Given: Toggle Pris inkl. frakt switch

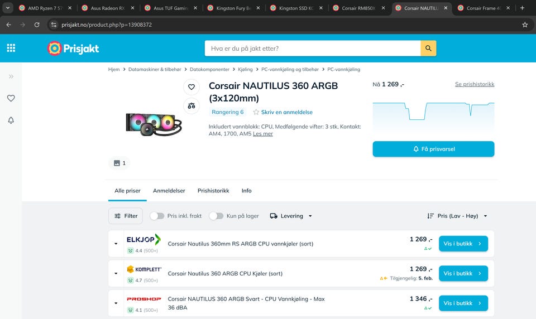Looking at the screenshot, I should [157, 216].
